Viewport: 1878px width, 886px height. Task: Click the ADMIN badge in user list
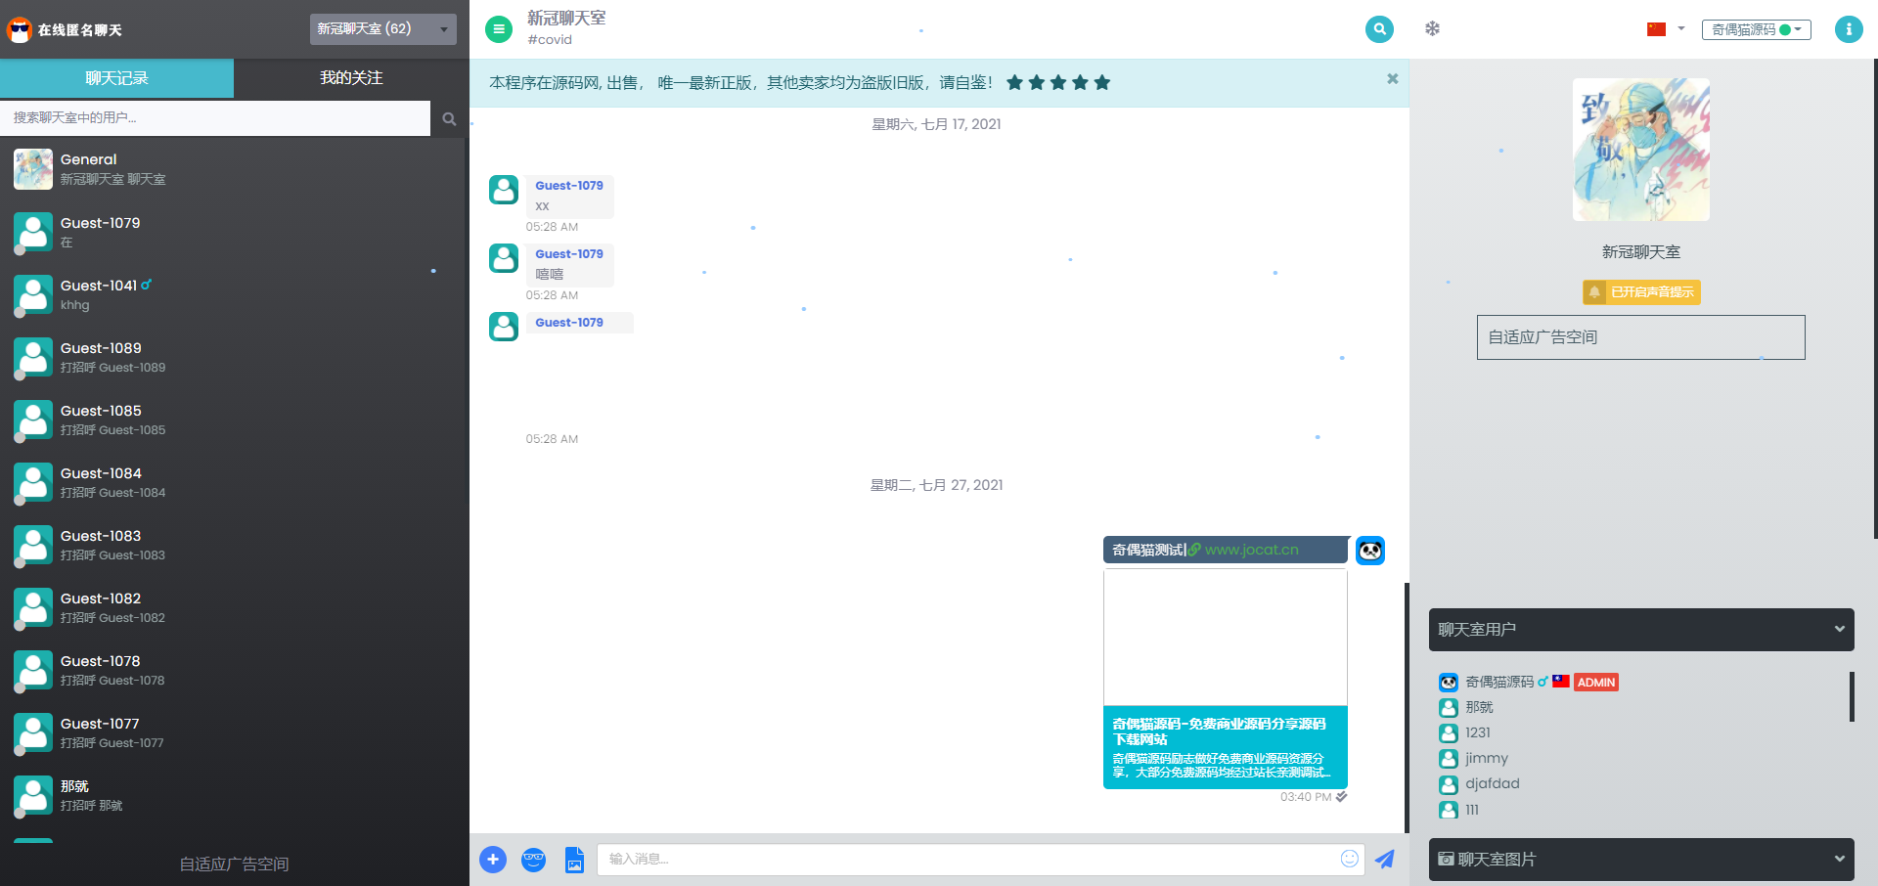(x=1596, y=683)
